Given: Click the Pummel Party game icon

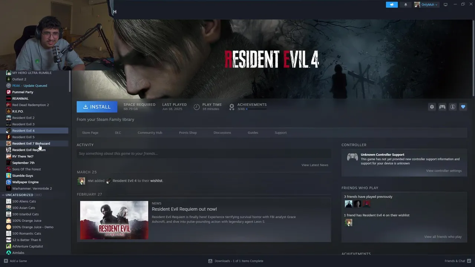Looking at the screenshot, I should pyautogui.click(x=9, y=92).
